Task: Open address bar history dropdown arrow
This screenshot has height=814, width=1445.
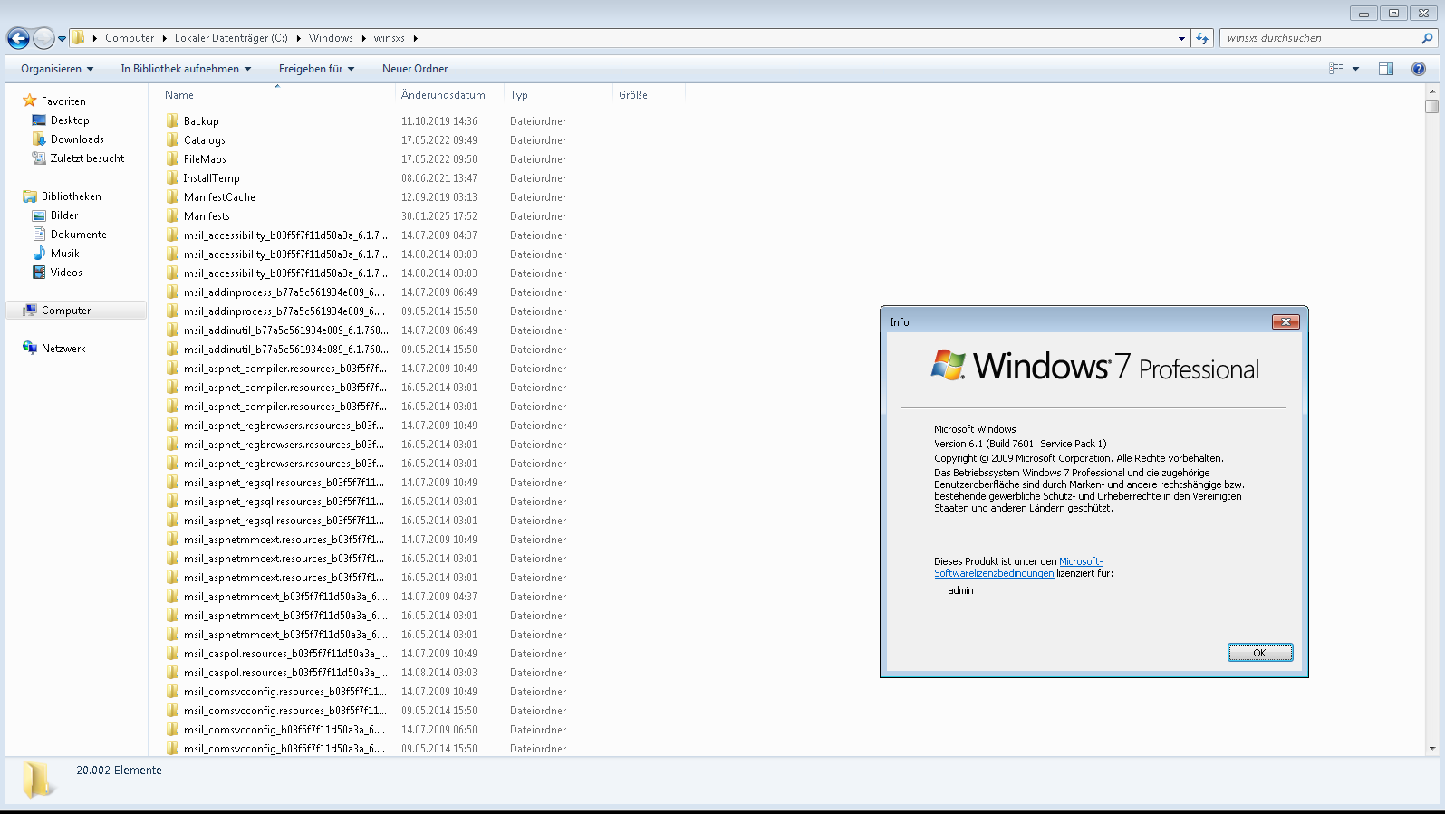Action: click(x=1181, y=38)
